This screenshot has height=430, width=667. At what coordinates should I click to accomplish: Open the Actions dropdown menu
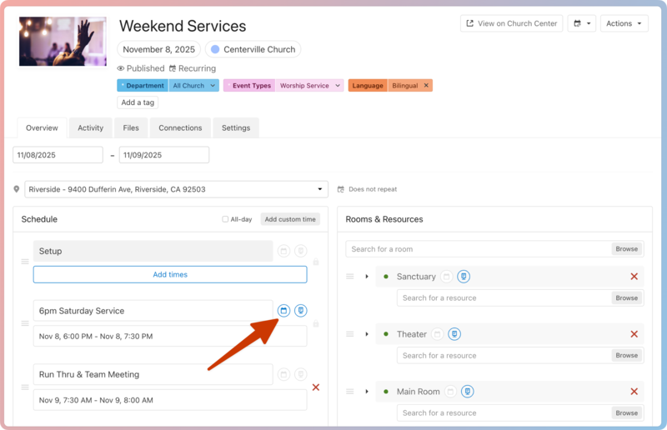coord(624,23)
